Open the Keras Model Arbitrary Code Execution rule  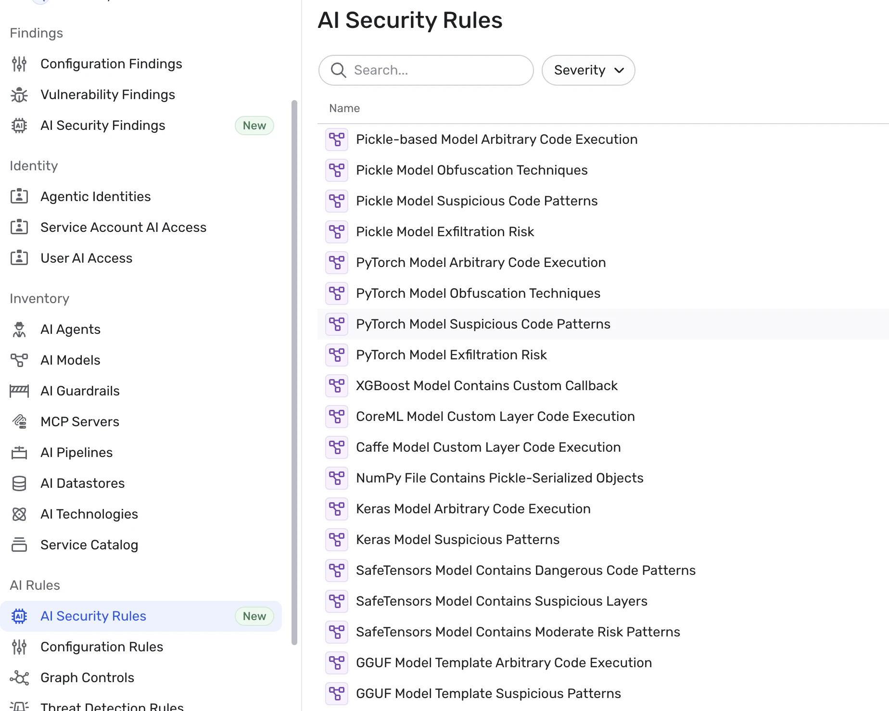473,509
